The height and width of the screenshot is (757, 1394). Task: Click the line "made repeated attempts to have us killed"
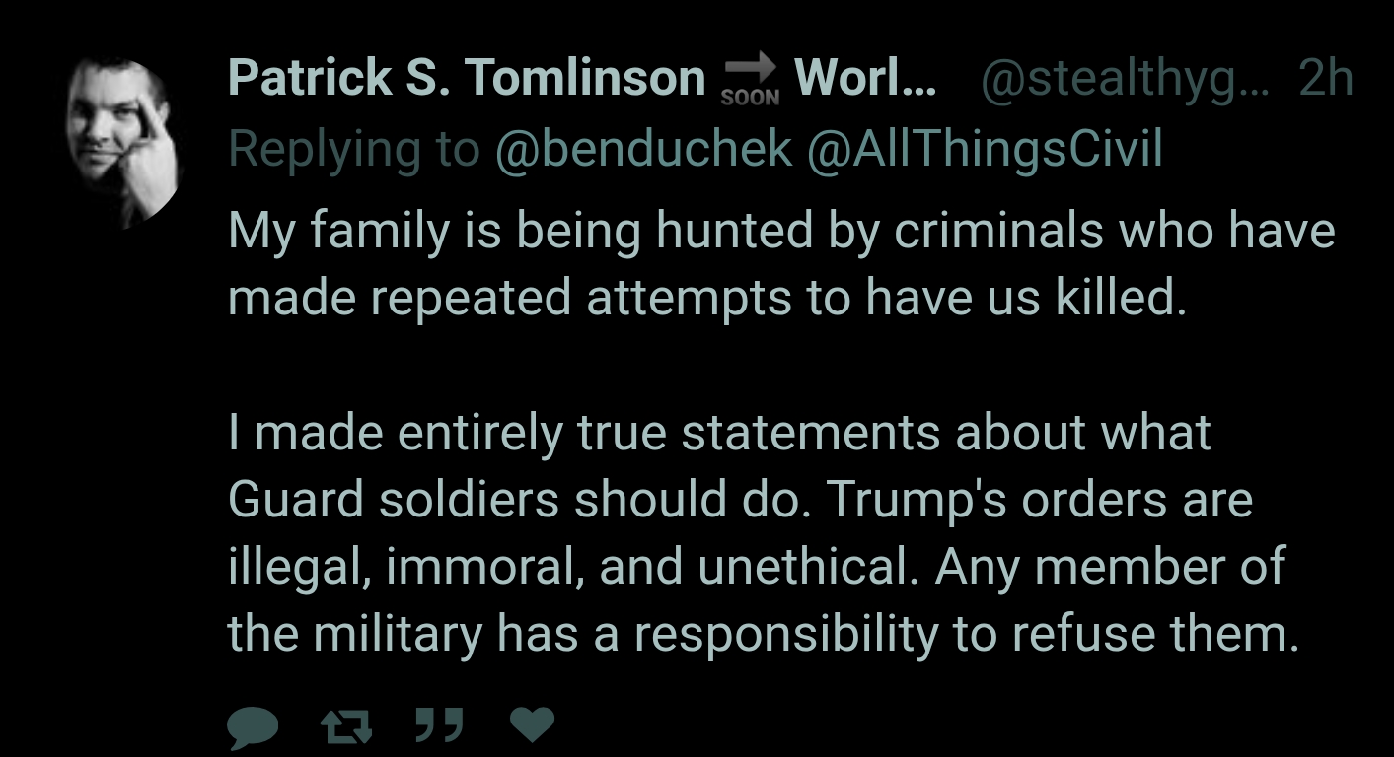(x=705, y=298)
